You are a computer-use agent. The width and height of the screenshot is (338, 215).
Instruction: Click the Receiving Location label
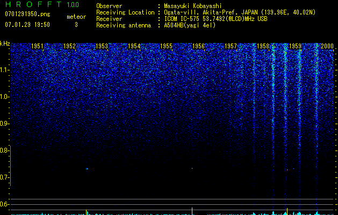[x=125, y=12]
